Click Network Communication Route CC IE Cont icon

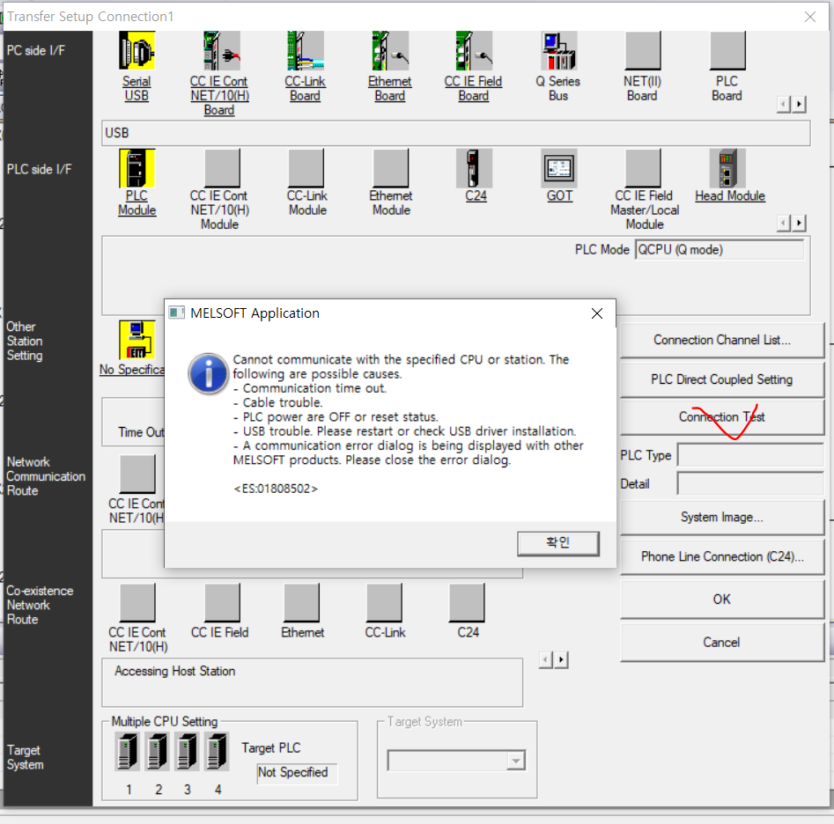(137, 474)
